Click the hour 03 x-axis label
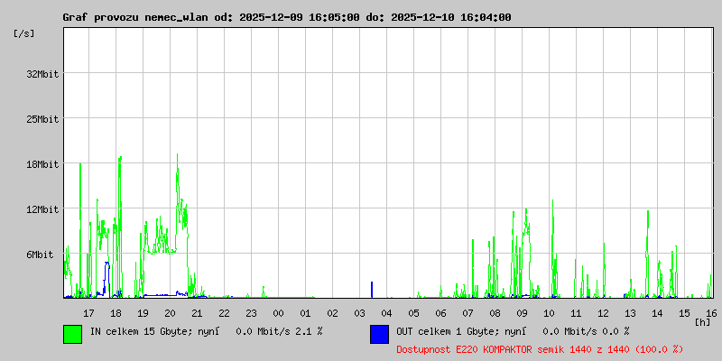 (x=359, y=313)
